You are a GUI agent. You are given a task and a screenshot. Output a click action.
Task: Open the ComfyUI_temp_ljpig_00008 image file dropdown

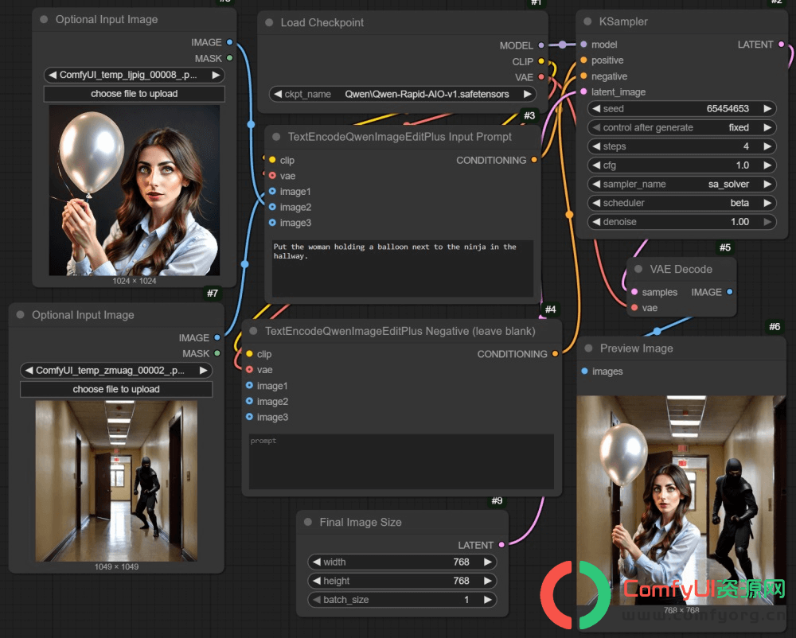coord(135,75)
